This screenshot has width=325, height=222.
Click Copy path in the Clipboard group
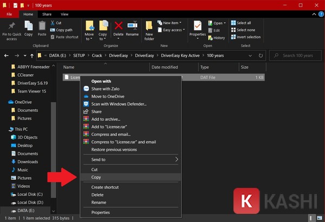(x=61, y=30)
